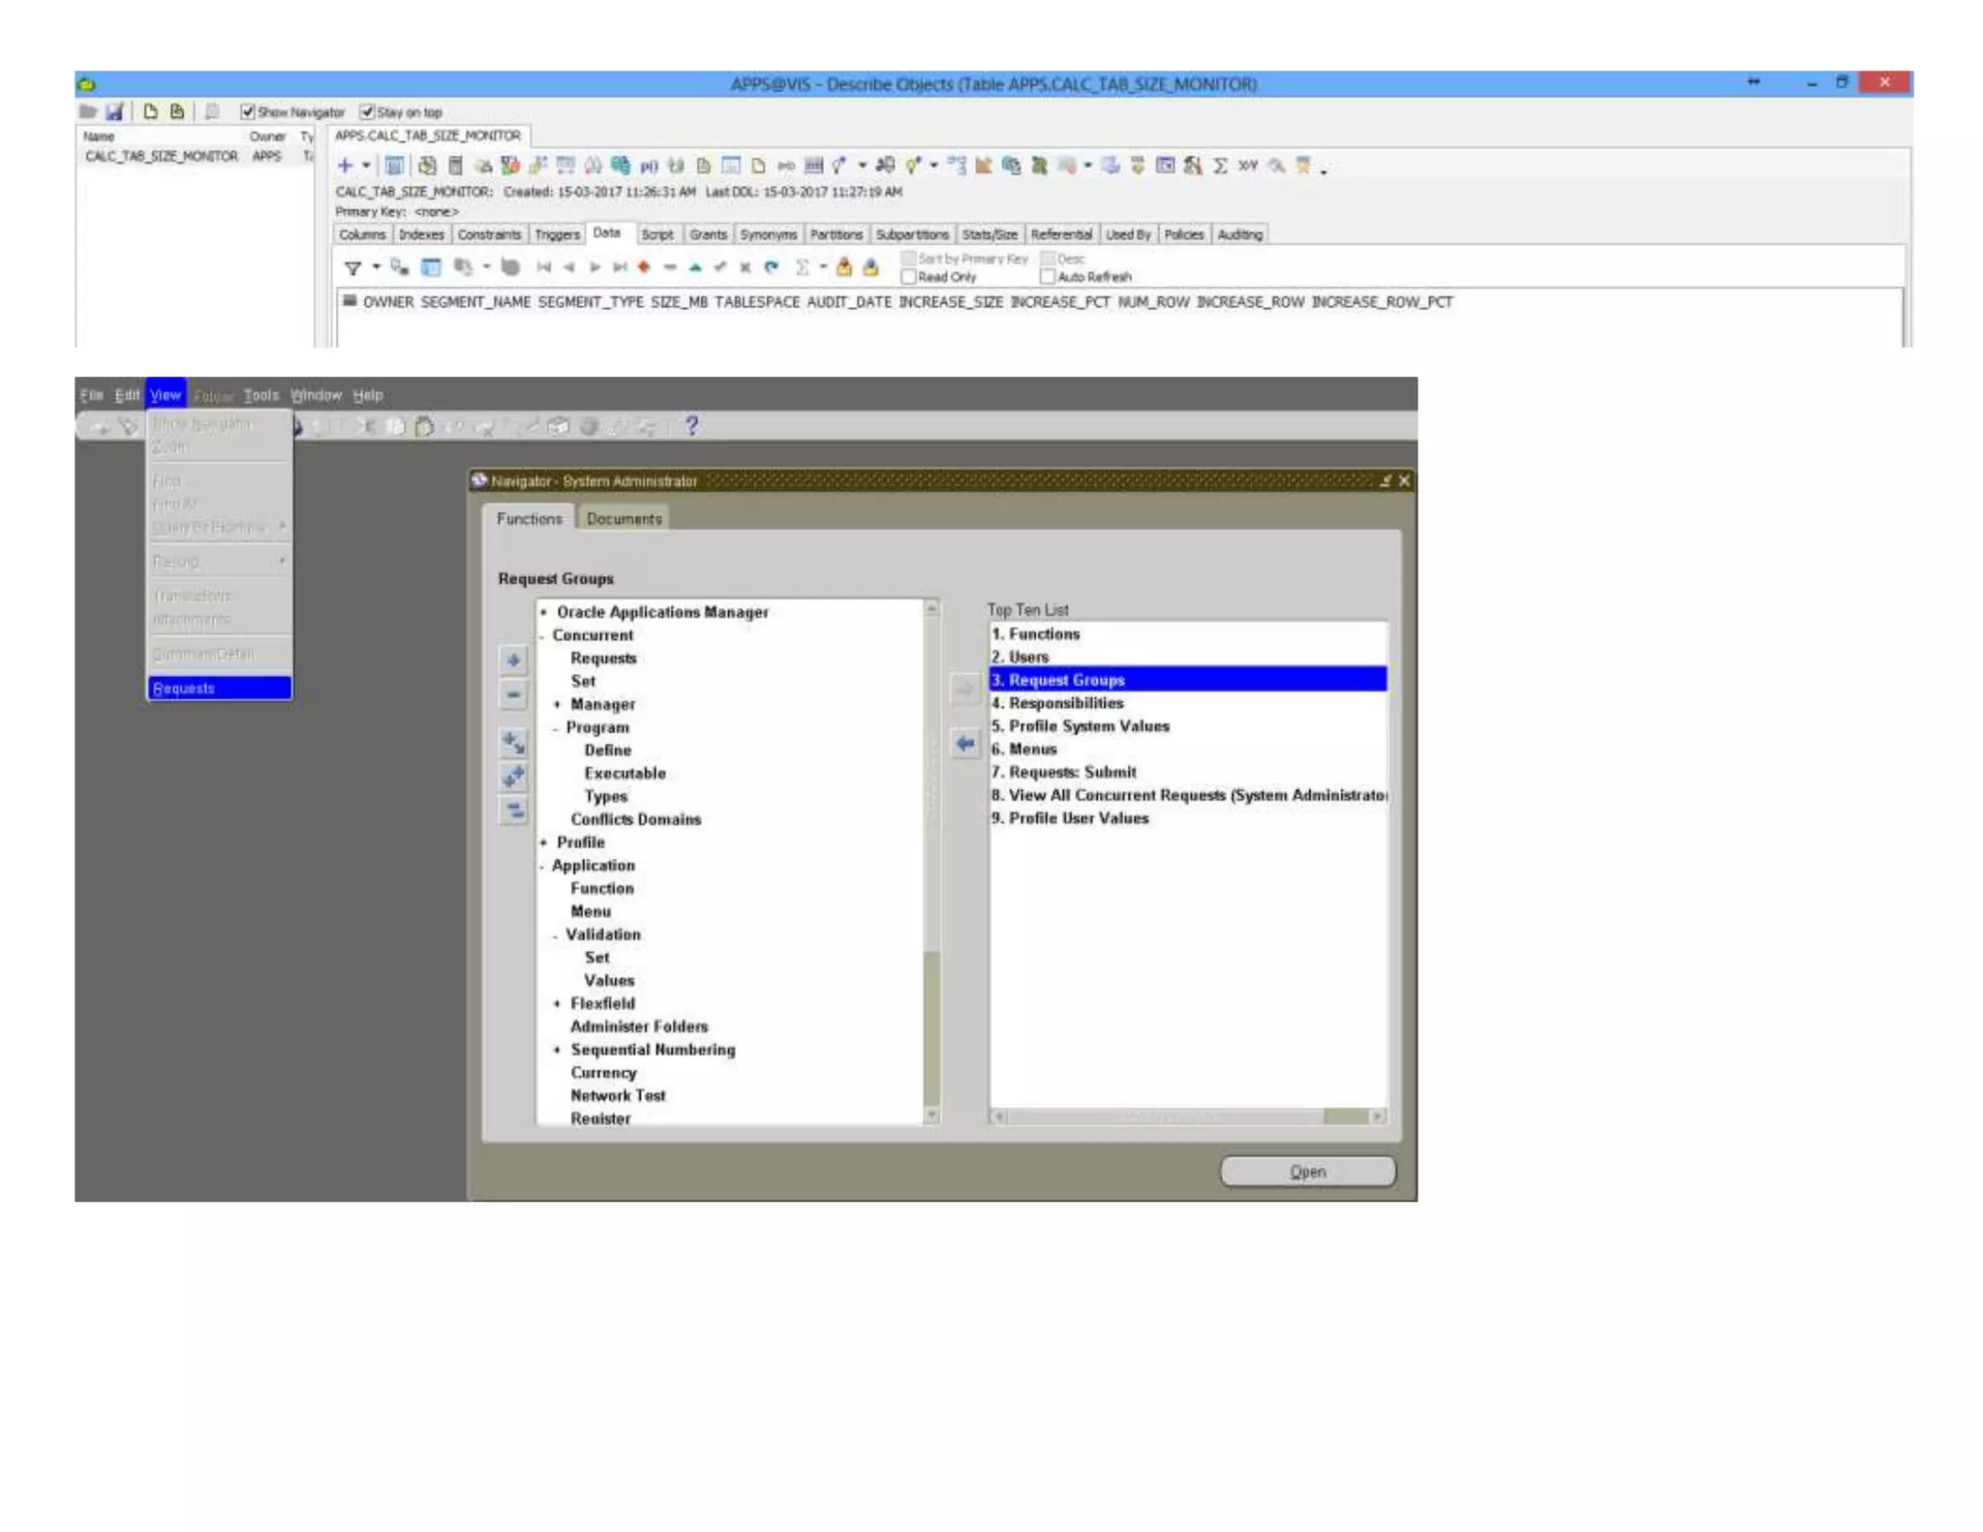Toggle the Read Only checkbox
Screen dimensions: 1983x1532
(x=908, y=277)
